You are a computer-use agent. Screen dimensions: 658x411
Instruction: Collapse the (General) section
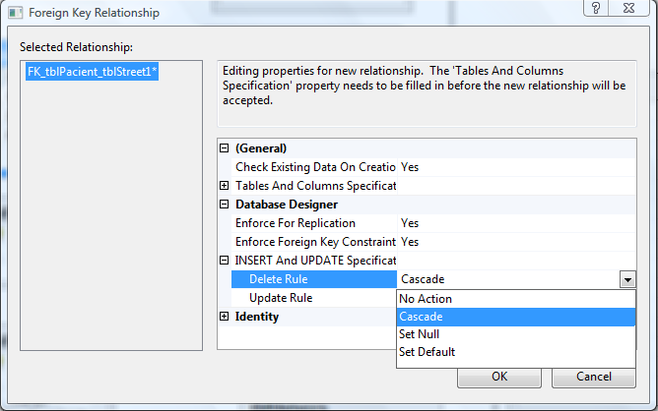click(224, 148)
